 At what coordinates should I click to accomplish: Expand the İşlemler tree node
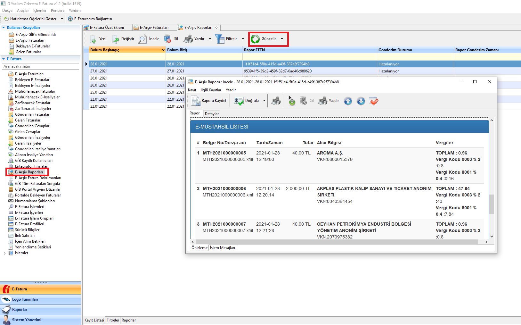[4, 253]
